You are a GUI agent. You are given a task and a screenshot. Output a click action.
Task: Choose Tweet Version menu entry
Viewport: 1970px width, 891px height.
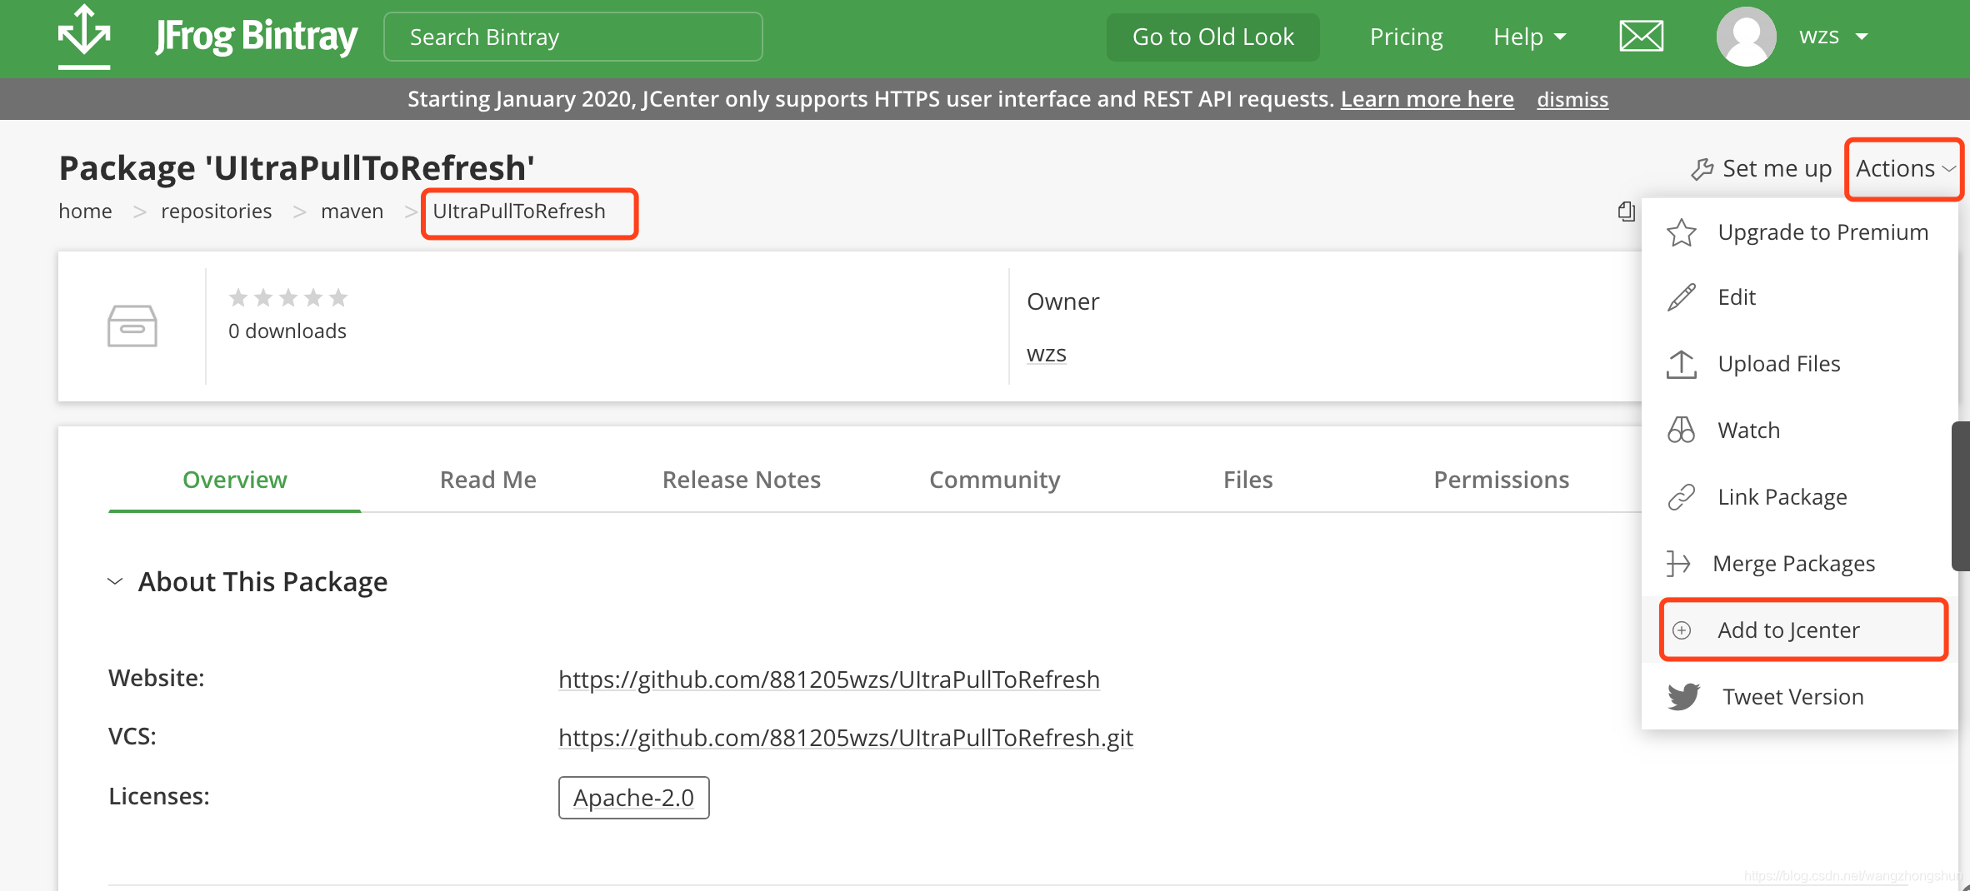pyautogui.click(x=1800, y=696)
